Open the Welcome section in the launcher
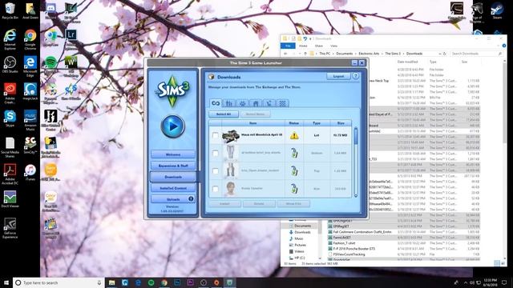 click(173, 154)
